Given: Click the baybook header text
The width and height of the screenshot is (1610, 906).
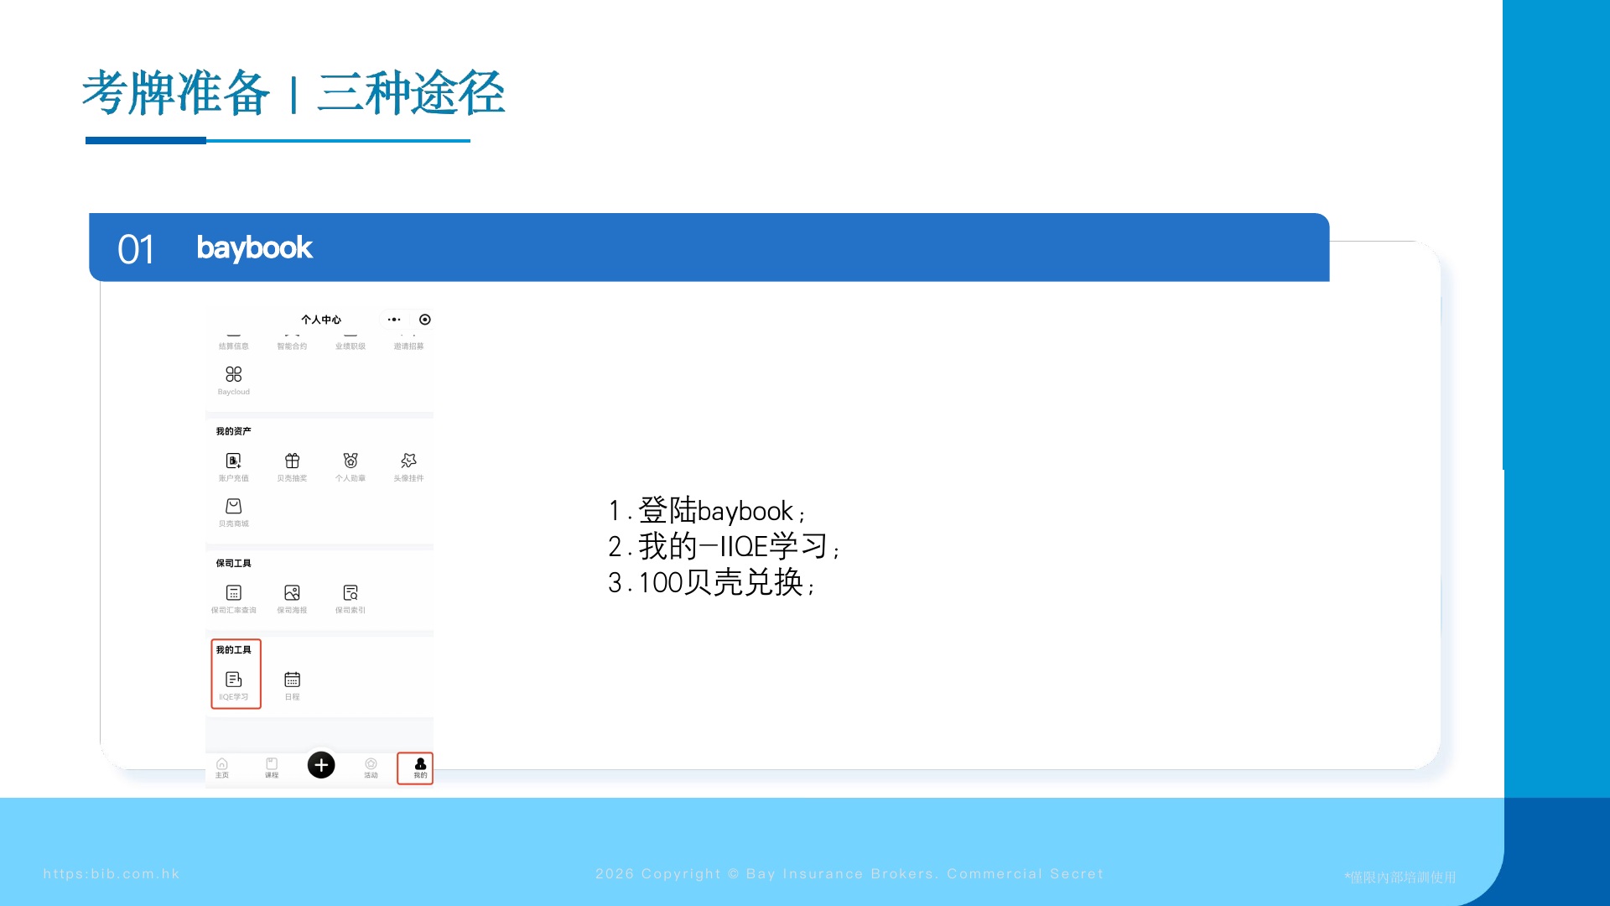Looking at the screenshot, I should click(254, 247).
